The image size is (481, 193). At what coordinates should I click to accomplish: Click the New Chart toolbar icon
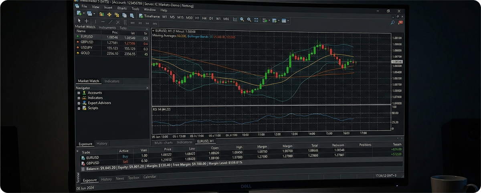tap(79, 13)
